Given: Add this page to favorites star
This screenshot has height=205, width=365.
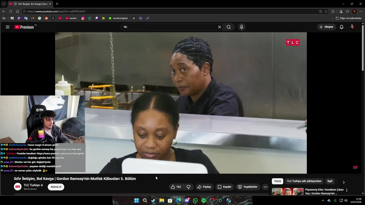Looking at the screenshot, I should click(326, 11).
